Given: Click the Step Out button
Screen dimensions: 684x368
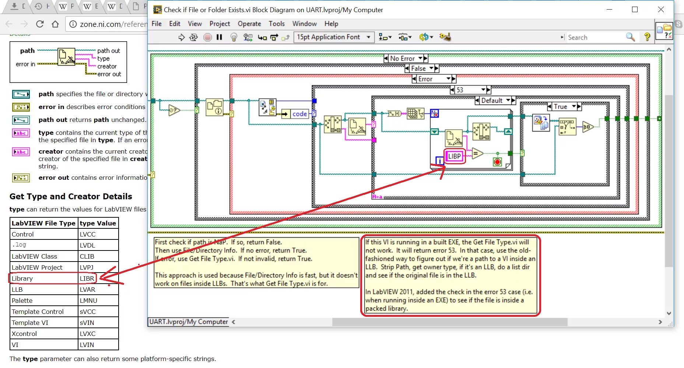Looking at the screenshot, I should (285, 37).
